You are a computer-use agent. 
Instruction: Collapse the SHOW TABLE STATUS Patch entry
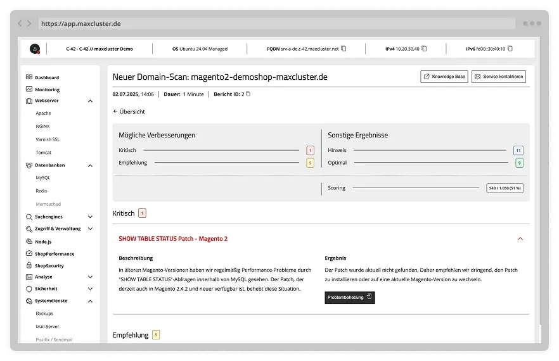520,239
